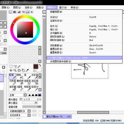
Task: Click swatch panel scroll down arrow
Action: [40, 61]
